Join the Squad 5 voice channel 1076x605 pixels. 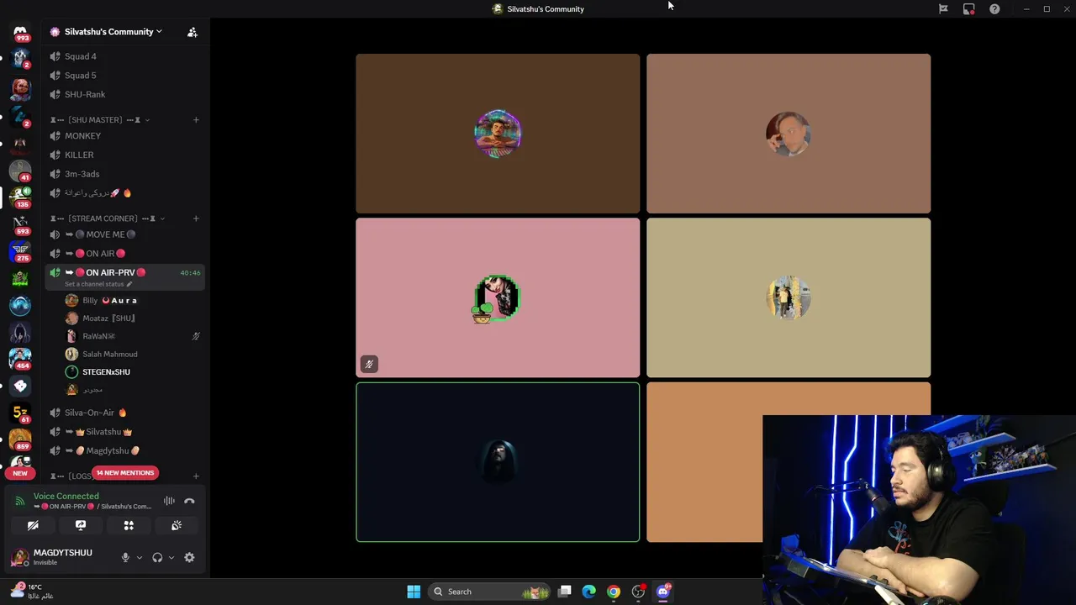click(124, 76)
